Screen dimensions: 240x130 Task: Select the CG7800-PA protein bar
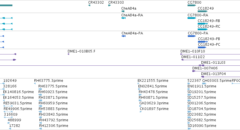(x=192, y=36)
